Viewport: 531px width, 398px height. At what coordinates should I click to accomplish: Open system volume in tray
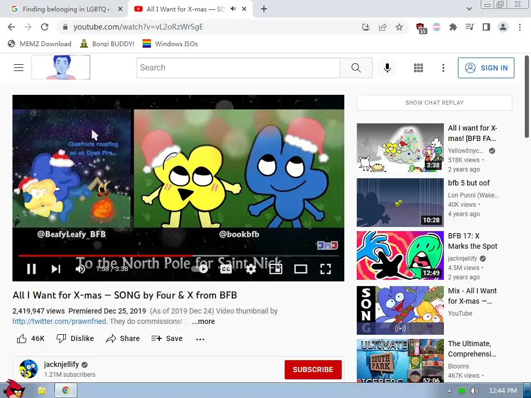click(474, 391)
